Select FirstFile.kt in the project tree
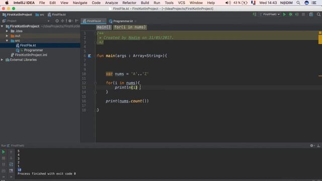 [x=28, y=45]
